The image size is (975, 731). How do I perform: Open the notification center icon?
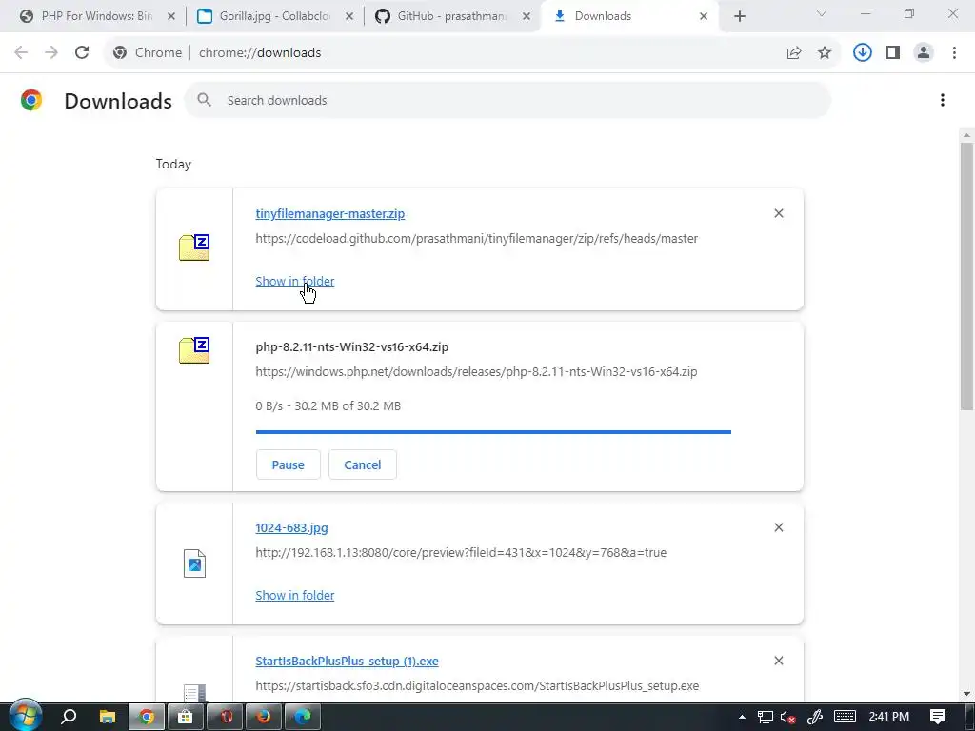[x=938, y=717]
